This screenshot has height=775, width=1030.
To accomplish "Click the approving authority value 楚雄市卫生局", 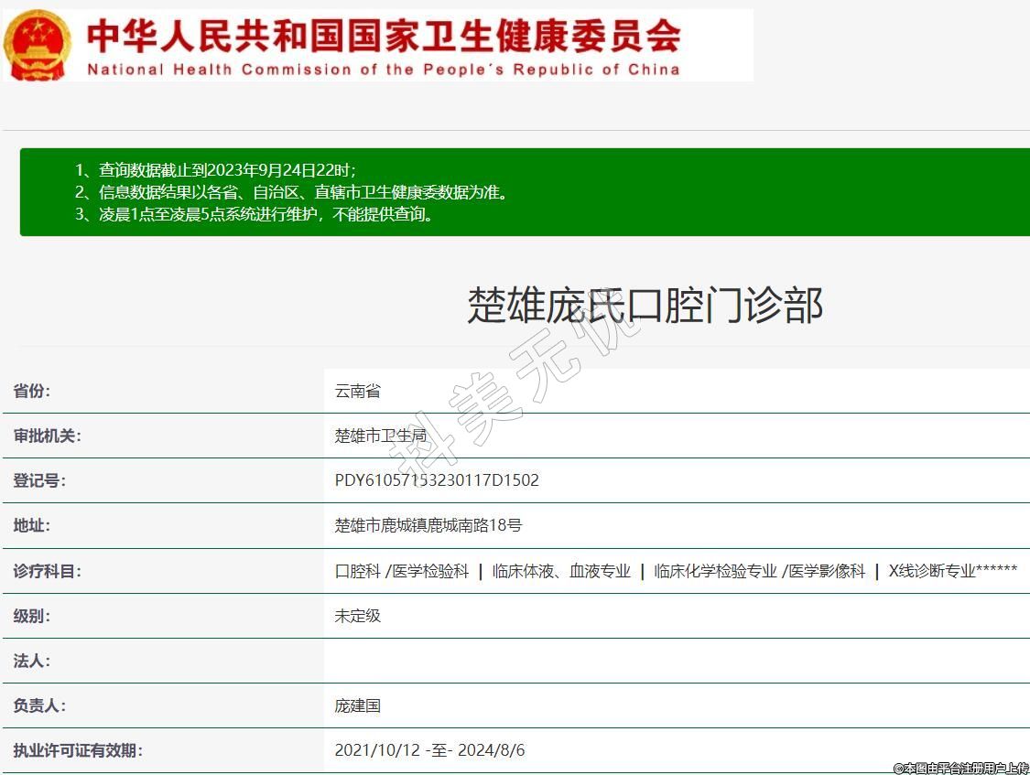I will [x=380, y=436].
